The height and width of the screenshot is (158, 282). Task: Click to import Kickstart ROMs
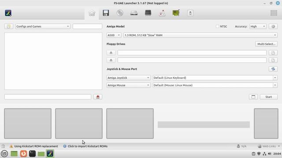click(85, 146)
